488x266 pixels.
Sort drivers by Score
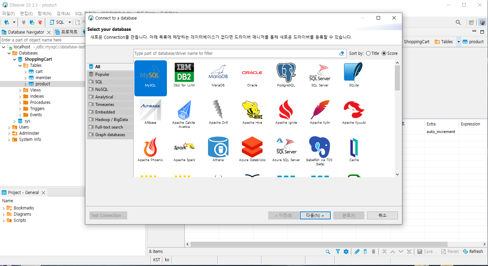[390, 53]
